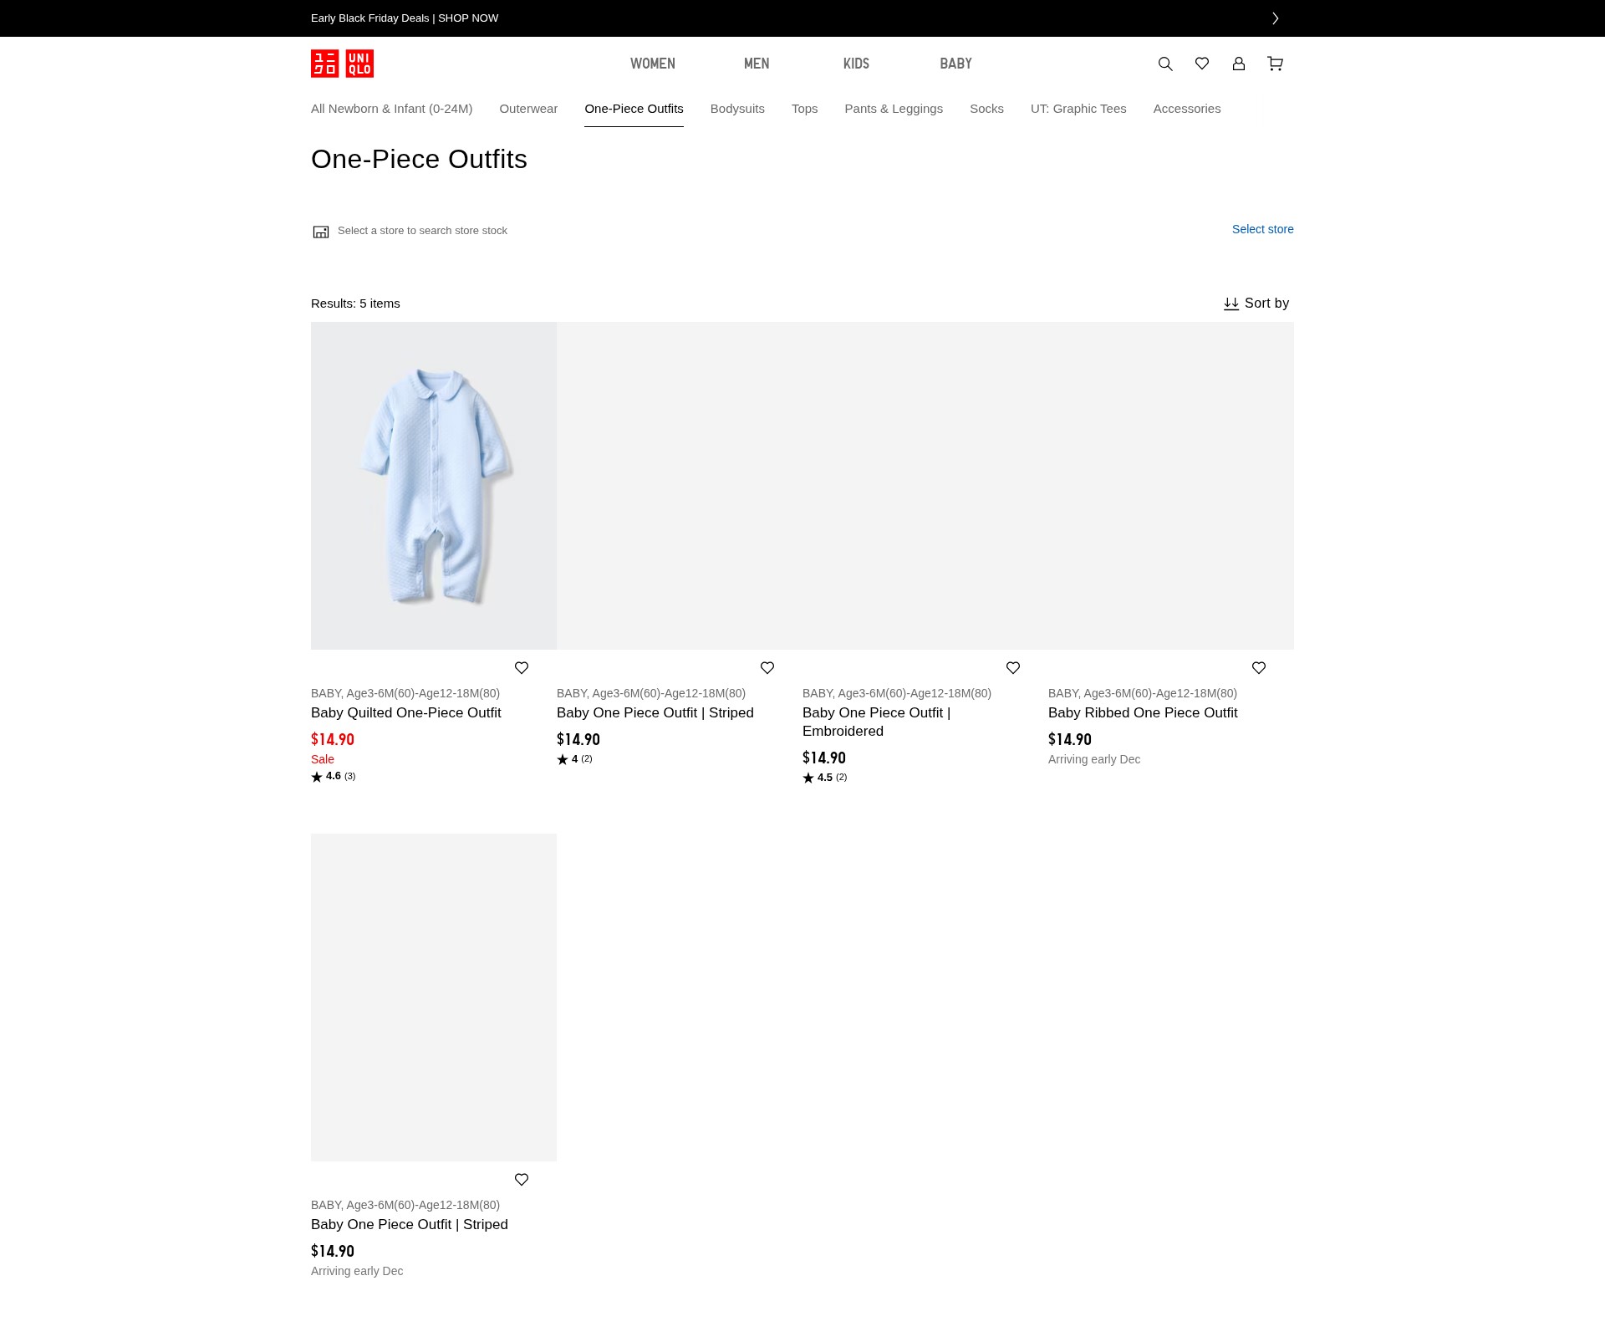Viewport: 1605px width, 1342px height.
Task: Favorite the first-row Baby One Piece Outfit Striped
Action: tap(767, 668)
